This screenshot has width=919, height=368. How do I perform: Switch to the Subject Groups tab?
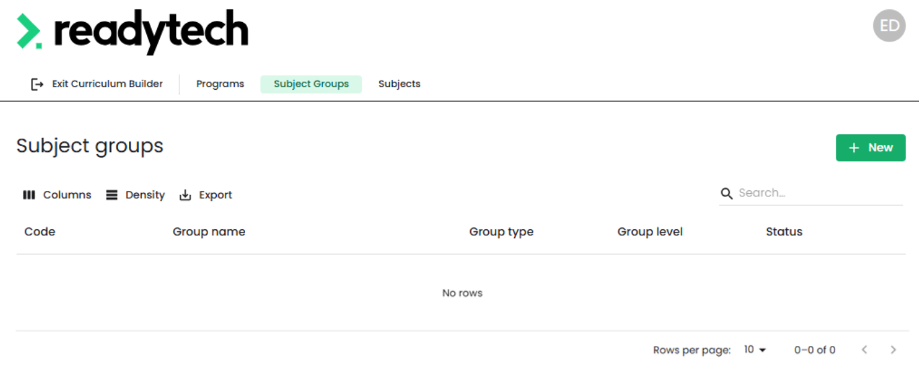[x=311, y=84]
